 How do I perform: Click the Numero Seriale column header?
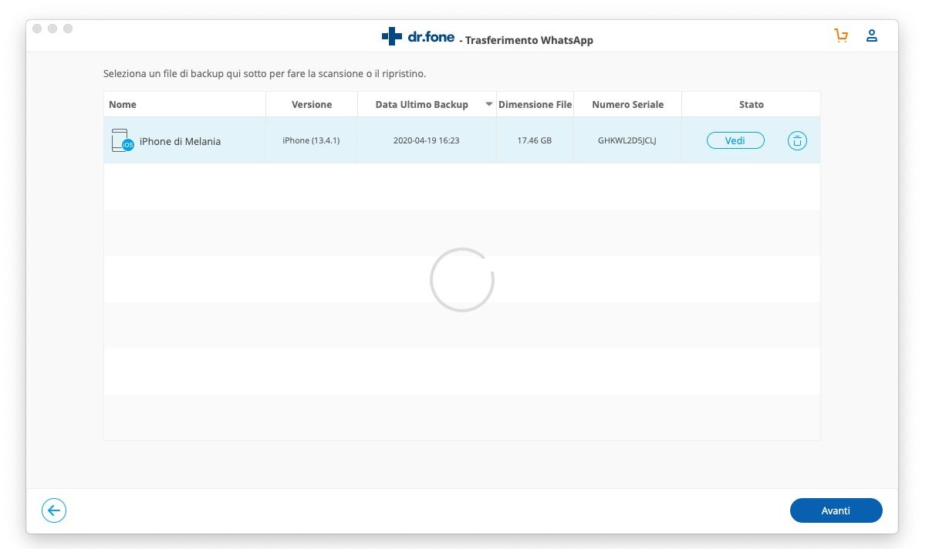(x=627, y=105)
